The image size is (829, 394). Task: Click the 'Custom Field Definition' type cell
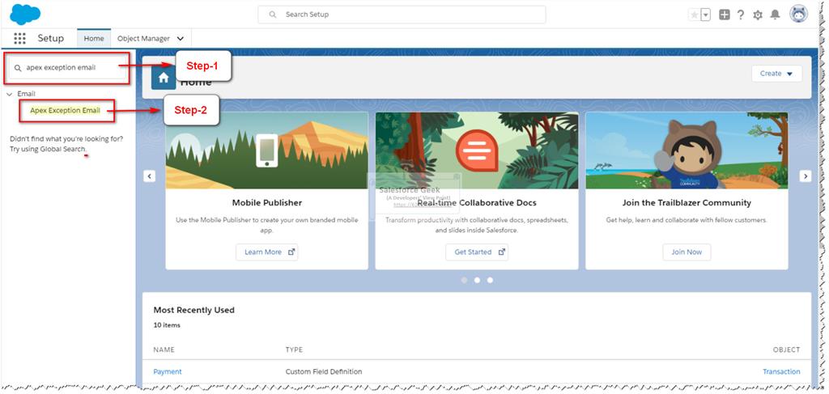pos(324,372)
